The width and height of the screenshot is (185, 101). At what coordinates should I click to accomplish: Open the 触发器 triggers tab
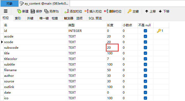[69, 18]
